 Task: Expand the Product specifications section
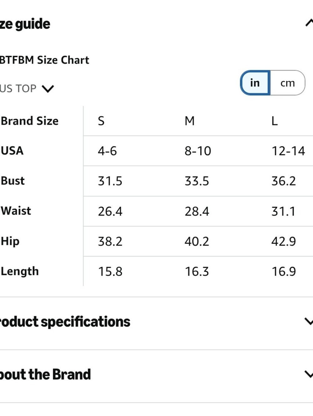click(x=309, y=321)
